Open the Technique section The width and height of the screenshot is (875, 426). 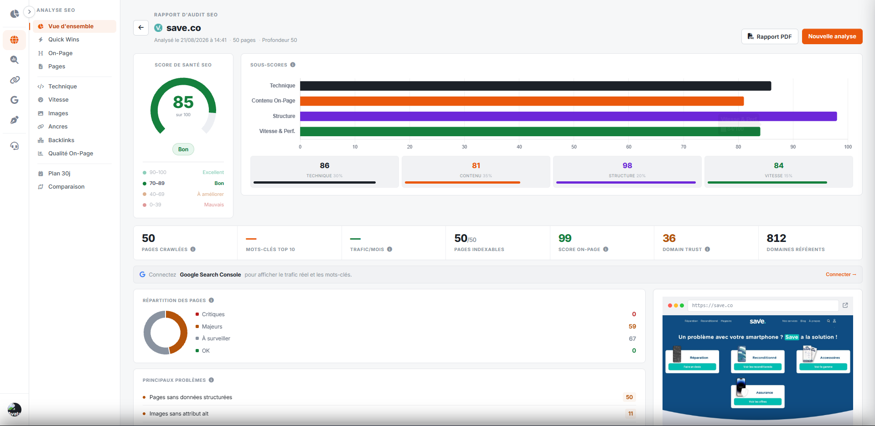point(74,87)
